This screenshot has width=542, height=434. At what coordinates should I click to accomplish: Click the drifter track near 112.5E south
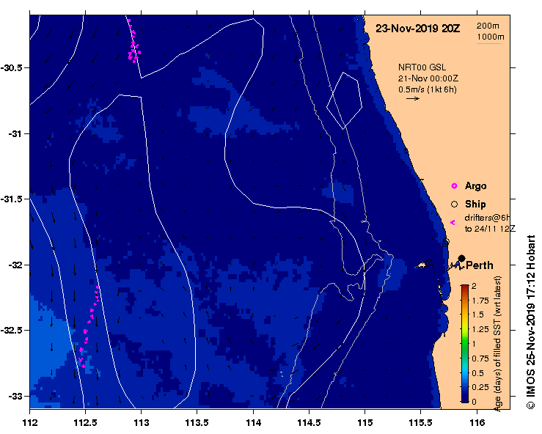89,326
